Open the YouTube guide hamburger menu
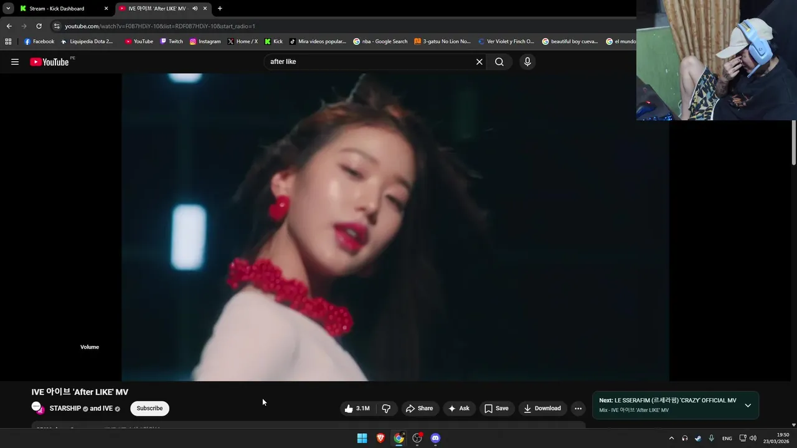Viewport: 797px width, 448px height. pyautogui.click(x=15, y=62)
